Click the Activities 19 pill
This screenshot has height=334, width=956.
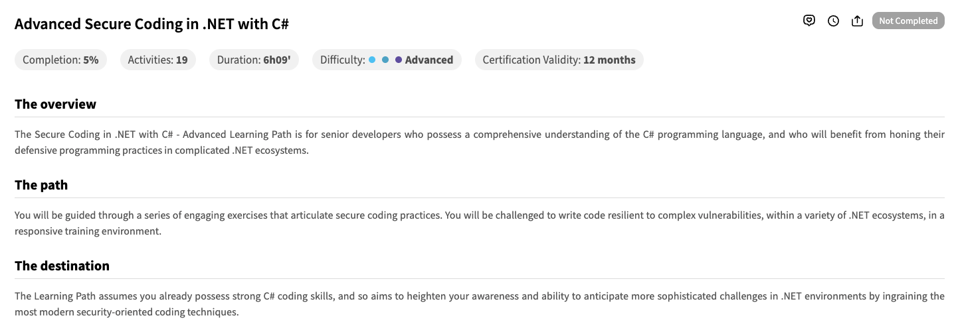click(157, 60)
